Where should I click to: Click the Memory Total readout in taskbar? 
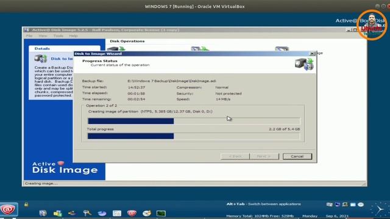(x=260, y=216)
